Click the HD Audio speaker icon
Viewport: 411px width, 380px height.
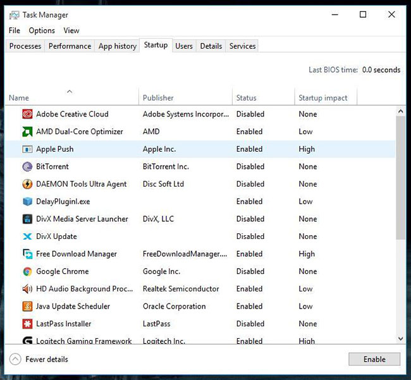(x=27, y=289)
